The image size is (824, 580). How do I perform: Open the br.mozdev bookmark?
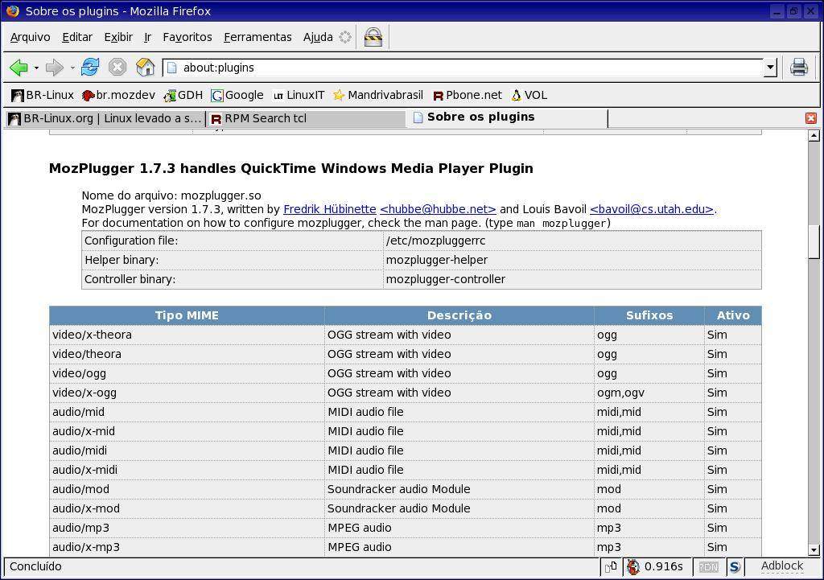coord(119,95)
